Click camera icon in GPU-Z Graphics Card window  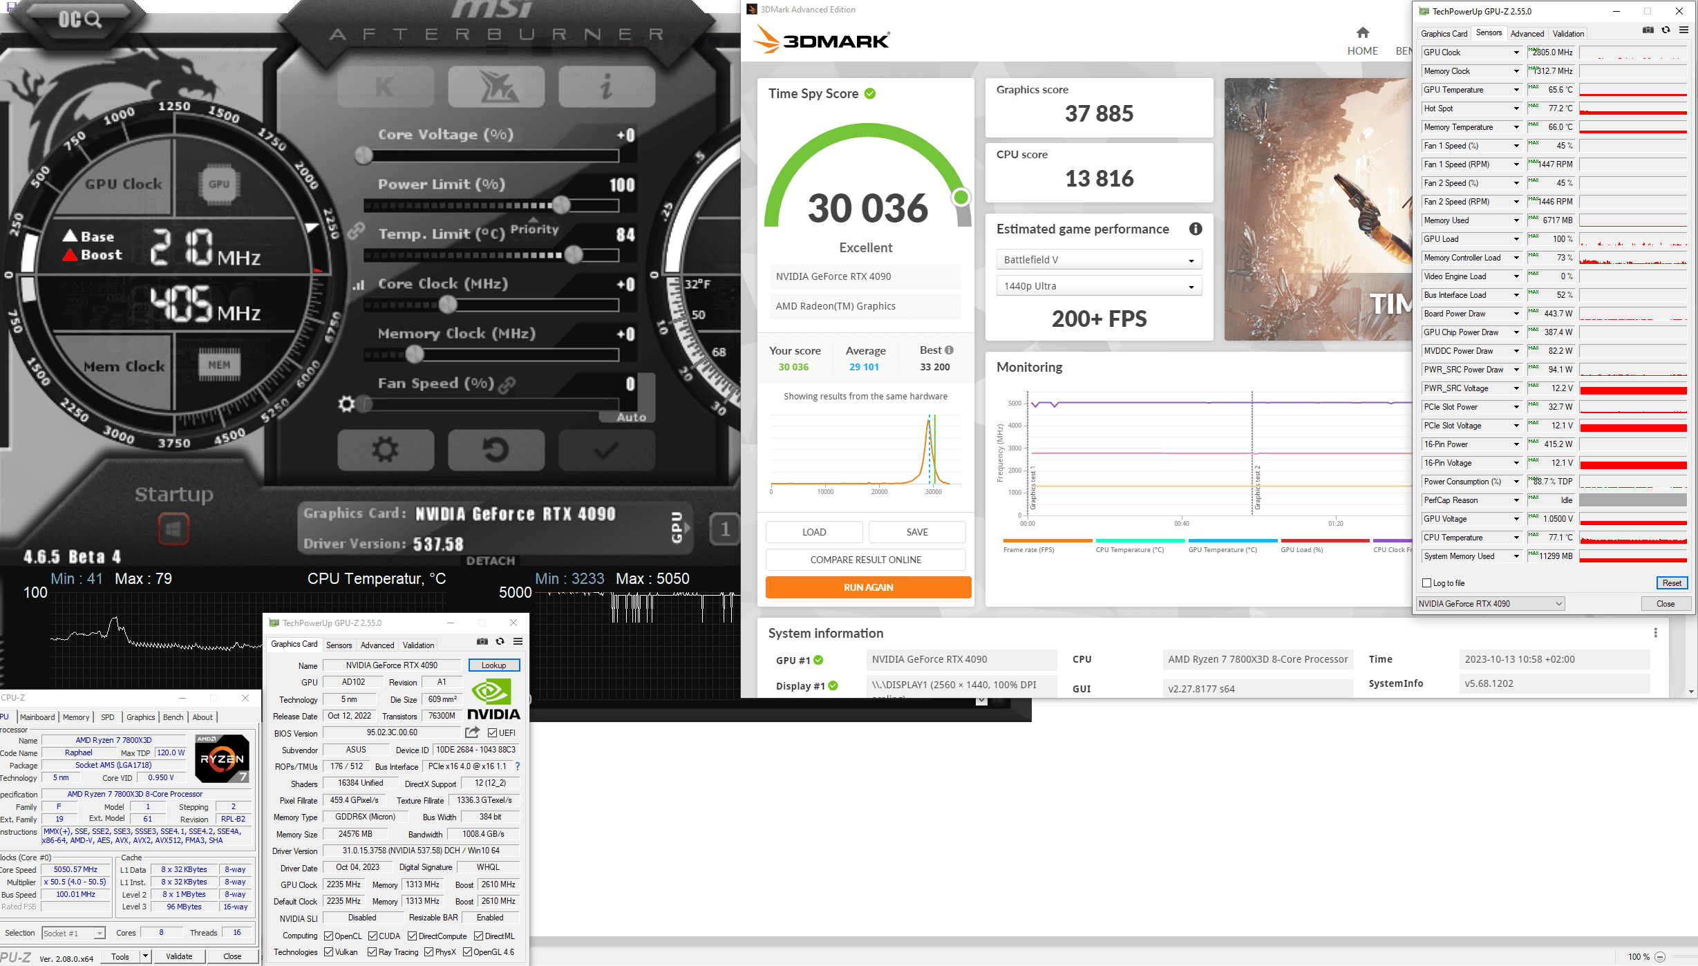[482, 641]
